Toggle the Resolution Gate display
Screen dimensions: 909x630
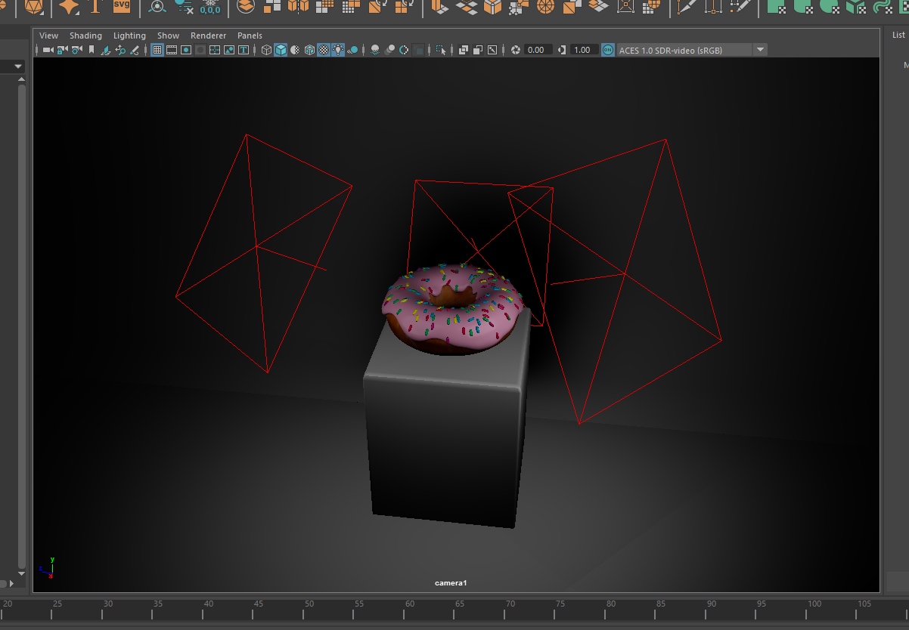[x=186, y=50]
